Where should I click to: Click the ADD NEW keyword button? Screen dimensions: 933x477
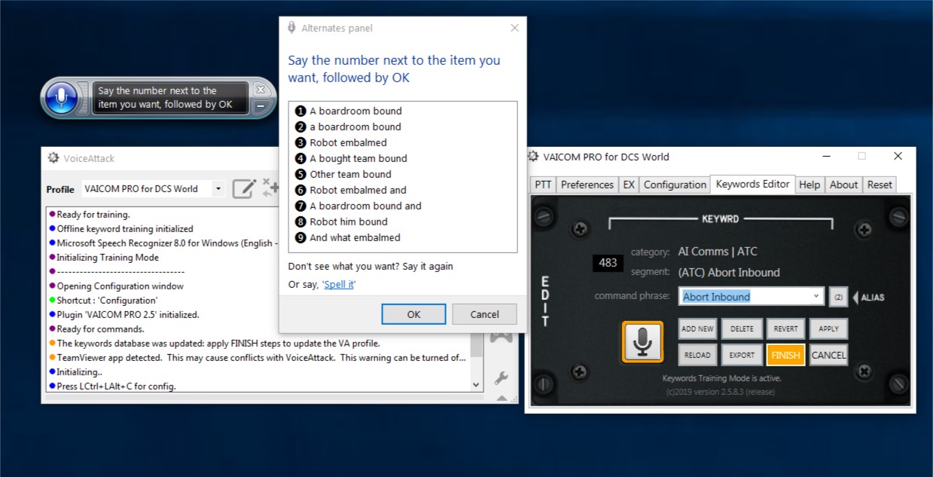(697, 329)
